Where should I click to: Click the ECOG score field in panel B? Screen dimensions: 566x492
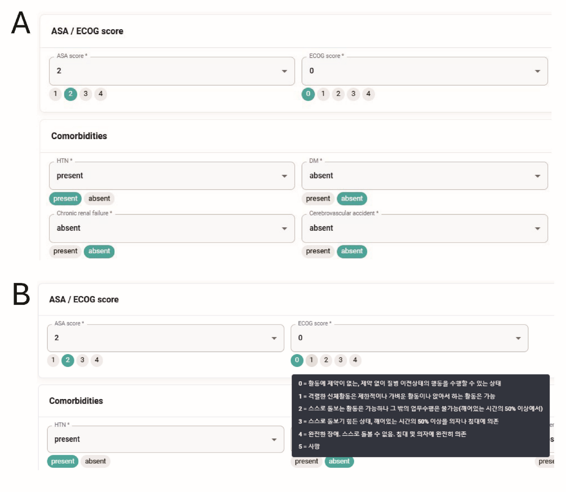[x=403, y=338]
